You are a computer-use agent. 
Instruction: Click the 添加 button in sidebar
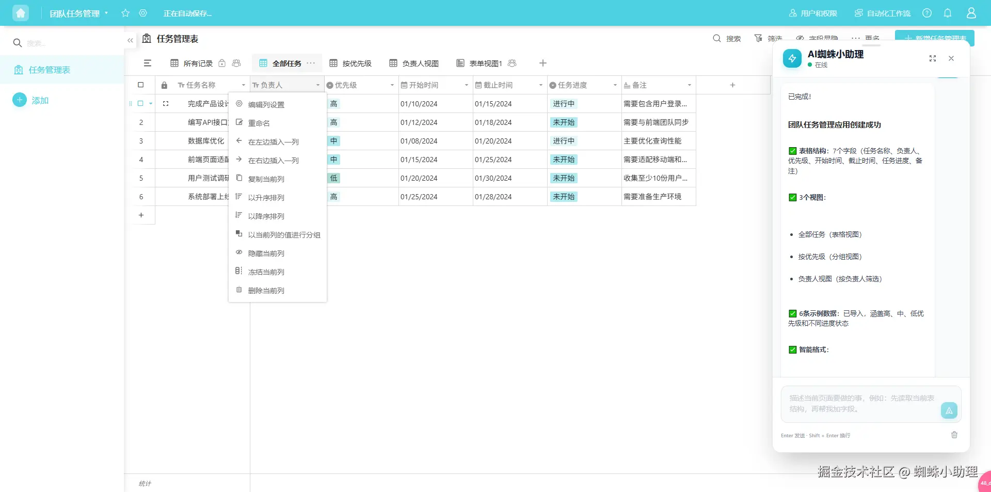[x=30, y=100]
